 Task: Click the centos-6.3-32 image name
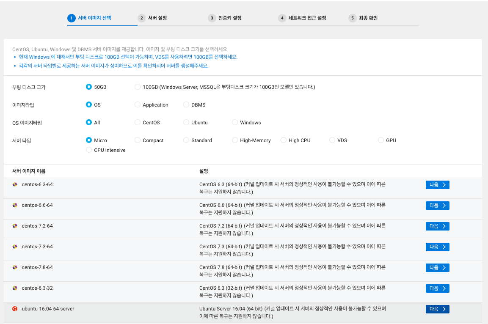(37, 288)
